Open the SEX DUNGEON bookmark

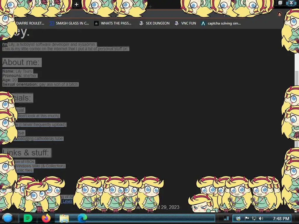coord(157,23)
